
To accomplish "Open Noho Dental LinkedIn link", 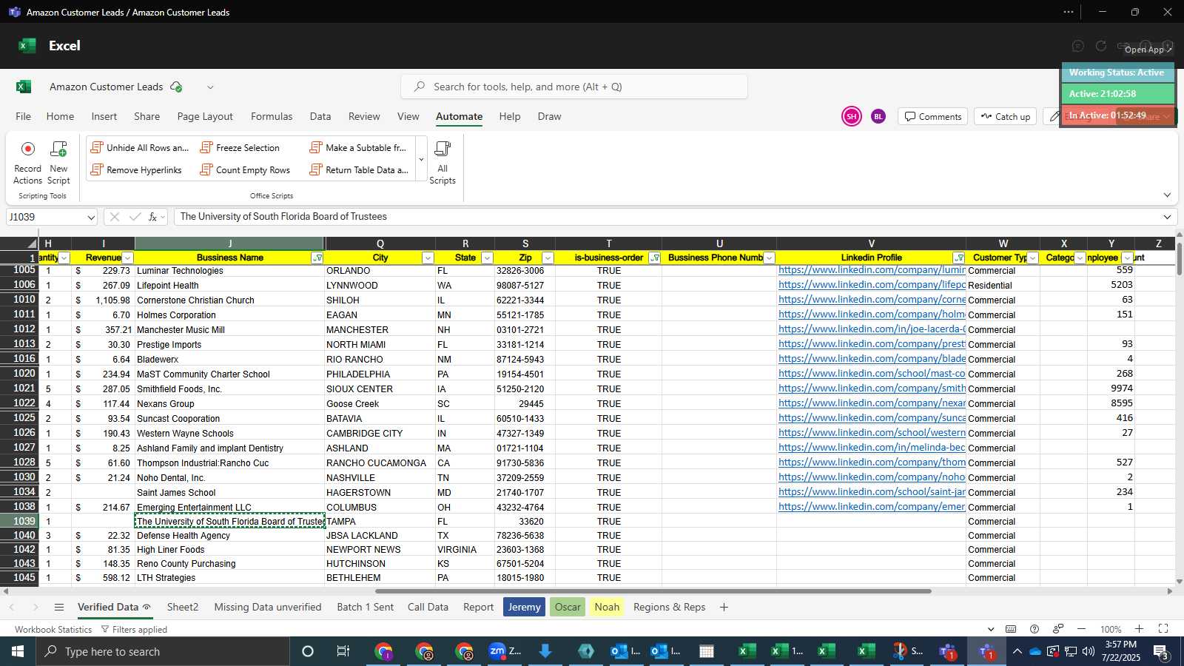I will click(872, 477).
